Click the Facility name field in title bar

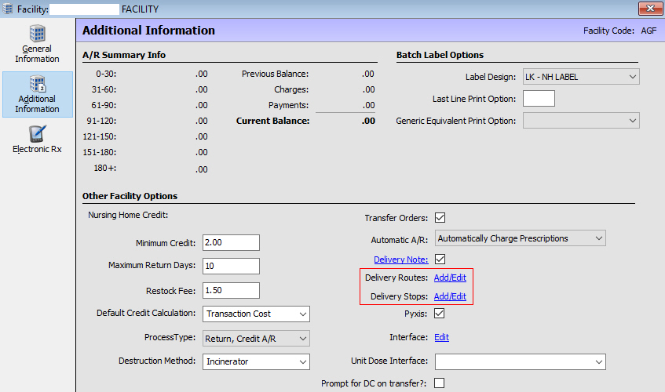tap(84, 9)
